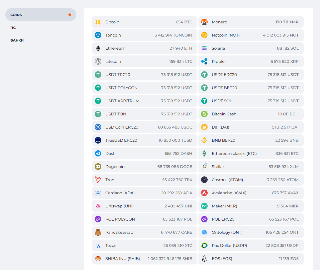The image size is (320, 270).
Task: Select the COINS sidebar tab
Action: 41,15
